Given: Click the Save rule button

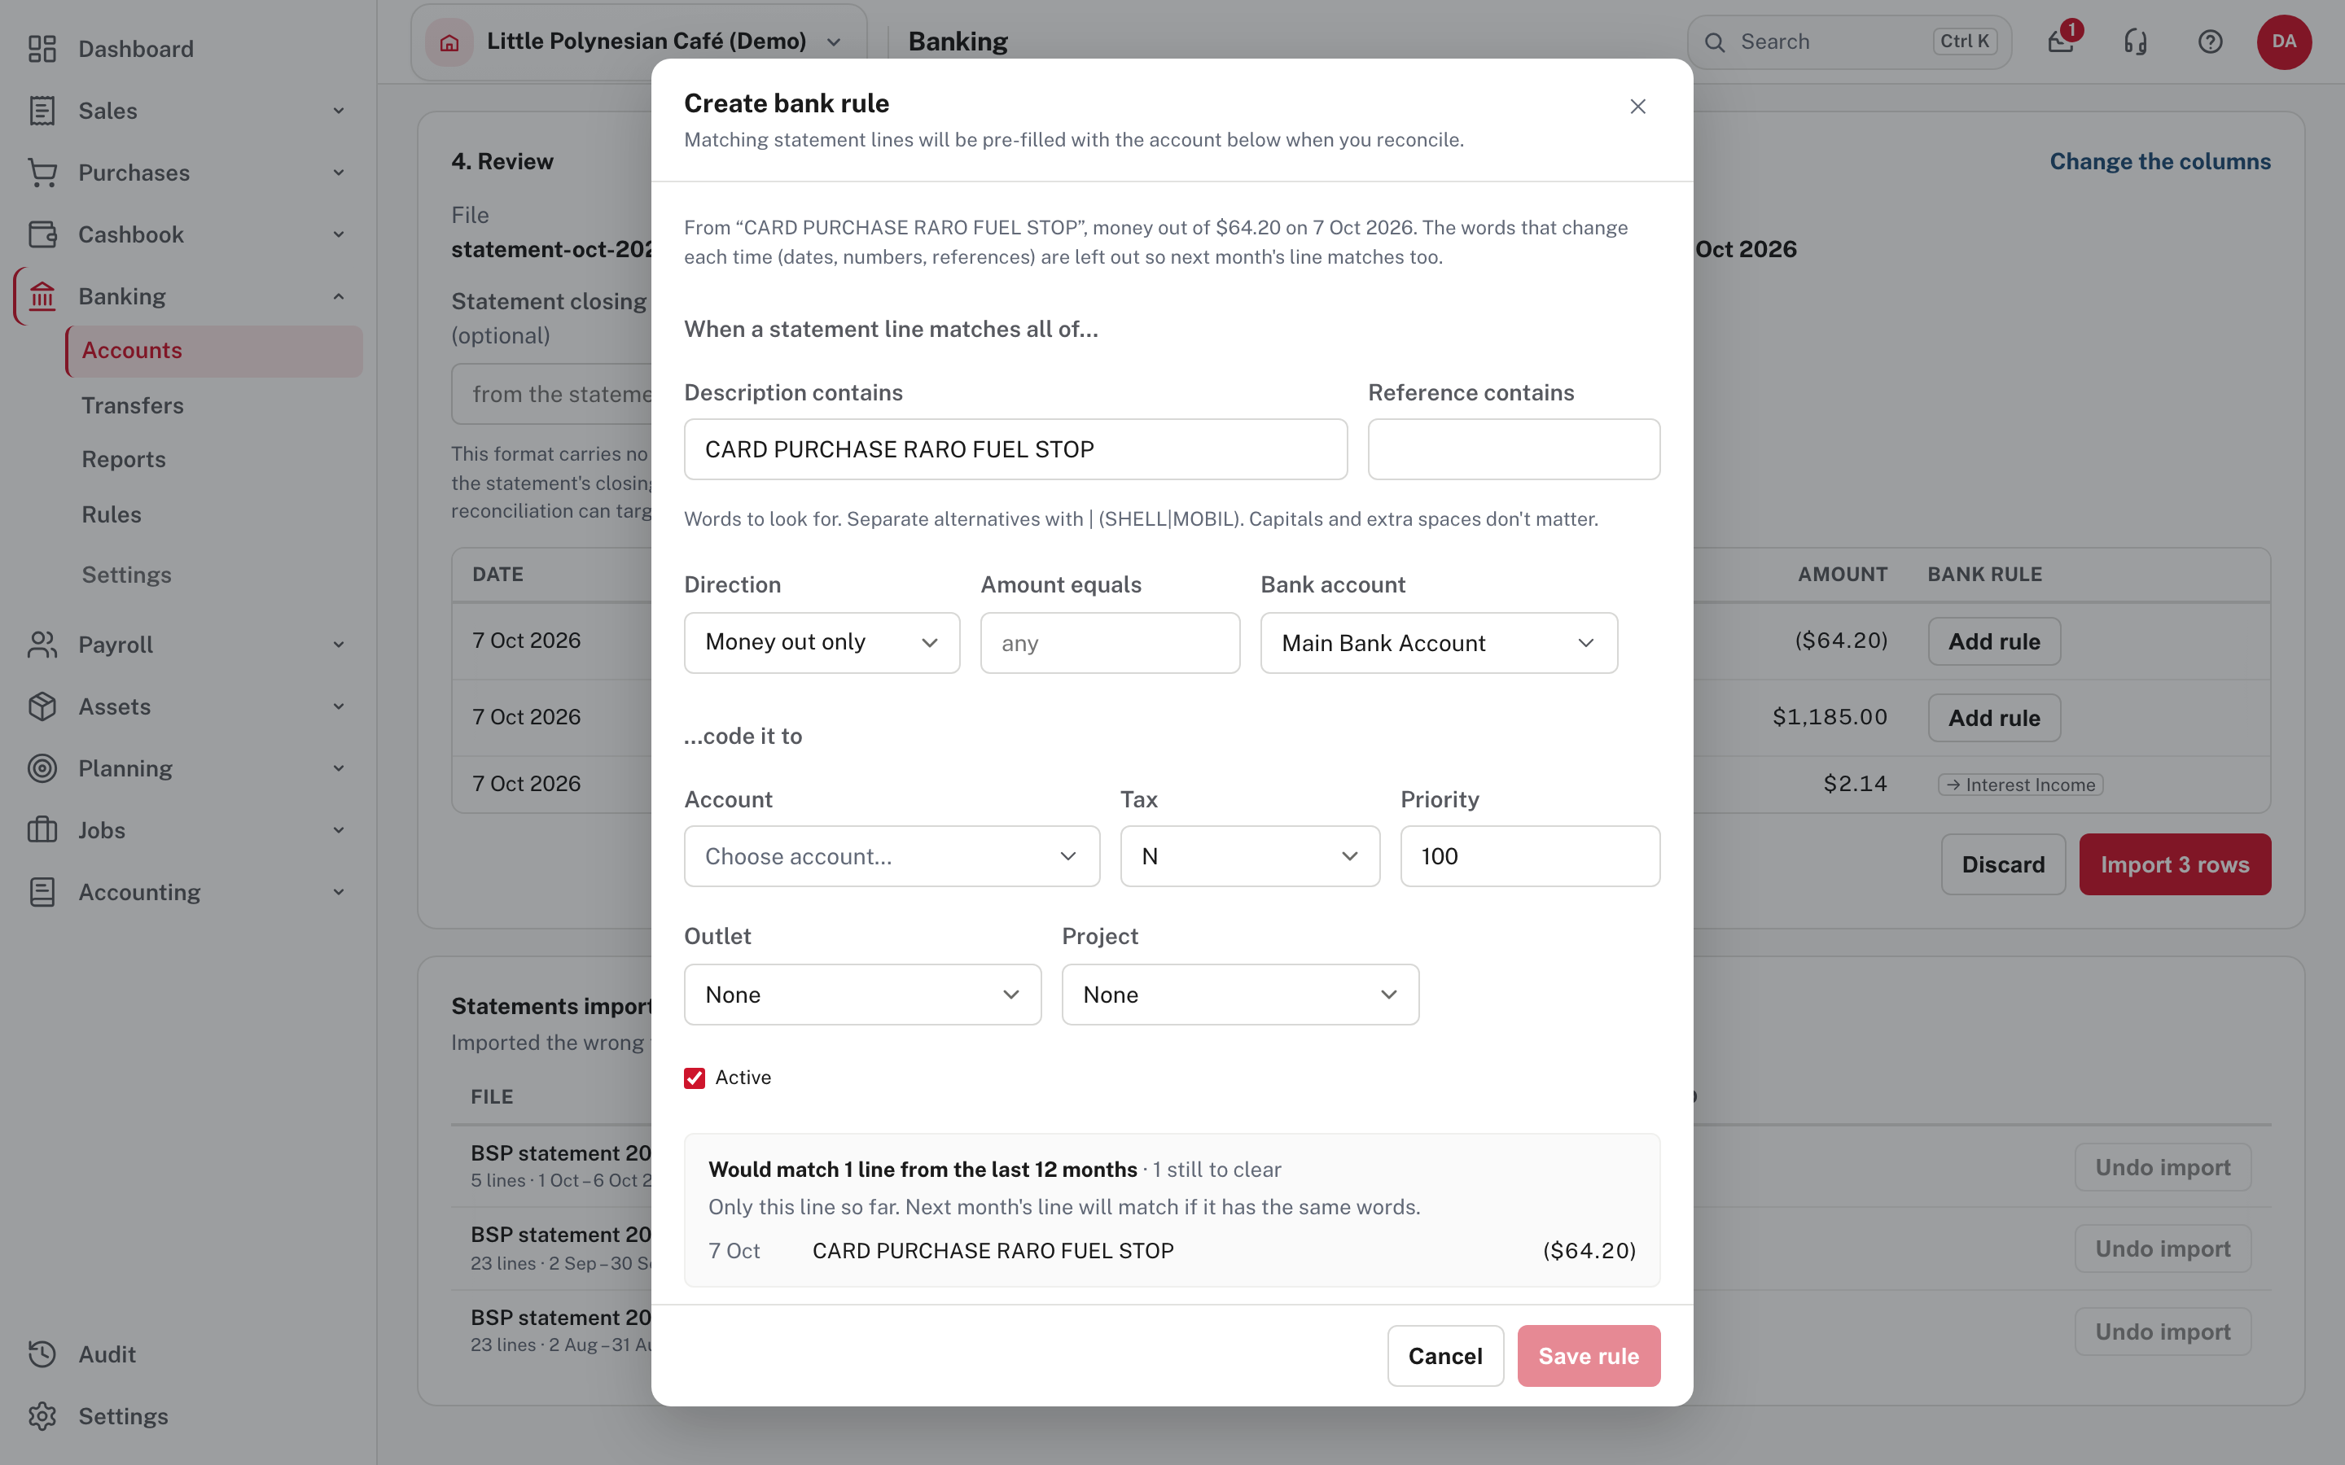Looking at the screenshot, I should (1589, 1355).
